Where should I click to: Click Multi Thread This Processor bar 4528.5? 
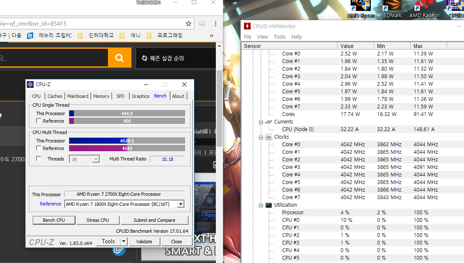[127, 141]
